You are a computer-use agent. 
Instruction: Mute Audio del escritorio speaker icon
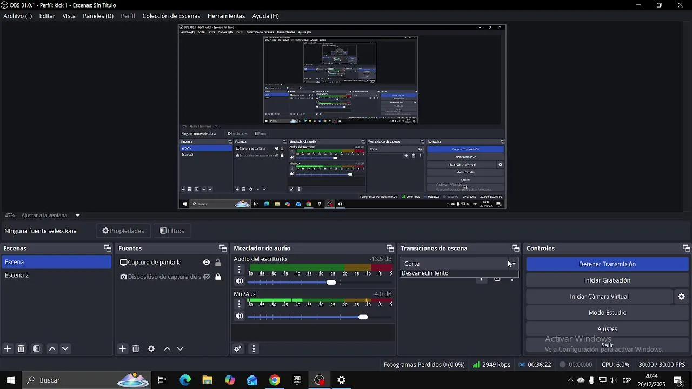click(239, 281)
